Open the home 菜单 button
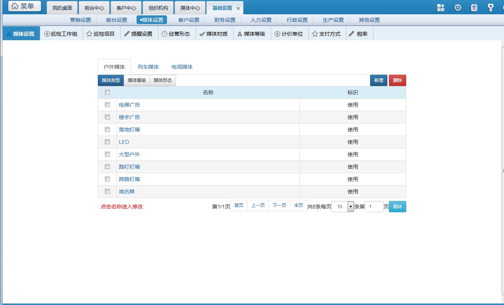The height and width of the screenshot is (305, 504). coord(25,6)
